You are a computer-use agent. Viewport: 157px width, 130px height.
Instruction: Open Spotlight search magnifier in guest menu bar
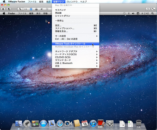point(153,13)
